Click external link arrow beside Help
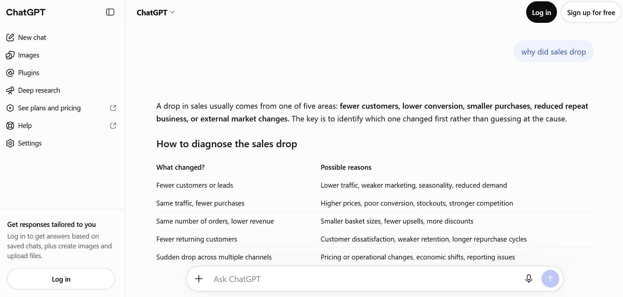The width and height of the screenshot is (623, 297). click(x=113, y=125)
